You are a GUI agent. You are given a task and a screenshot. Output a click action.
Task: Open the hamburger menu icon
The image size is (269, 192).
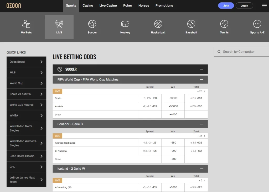pyautogui.click(x=264, y=6)
